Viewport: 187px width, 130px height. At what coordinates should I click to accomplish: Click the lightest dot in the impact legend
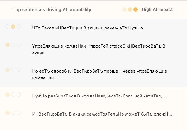(124, 10)
